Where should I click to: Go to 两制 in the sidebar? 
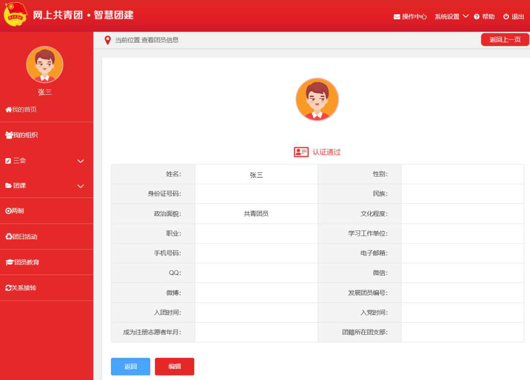point(17,211)
